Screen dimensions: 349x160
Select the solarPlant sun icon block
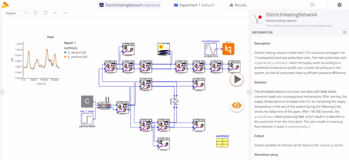pyautogui.click(x=164, y=49)
